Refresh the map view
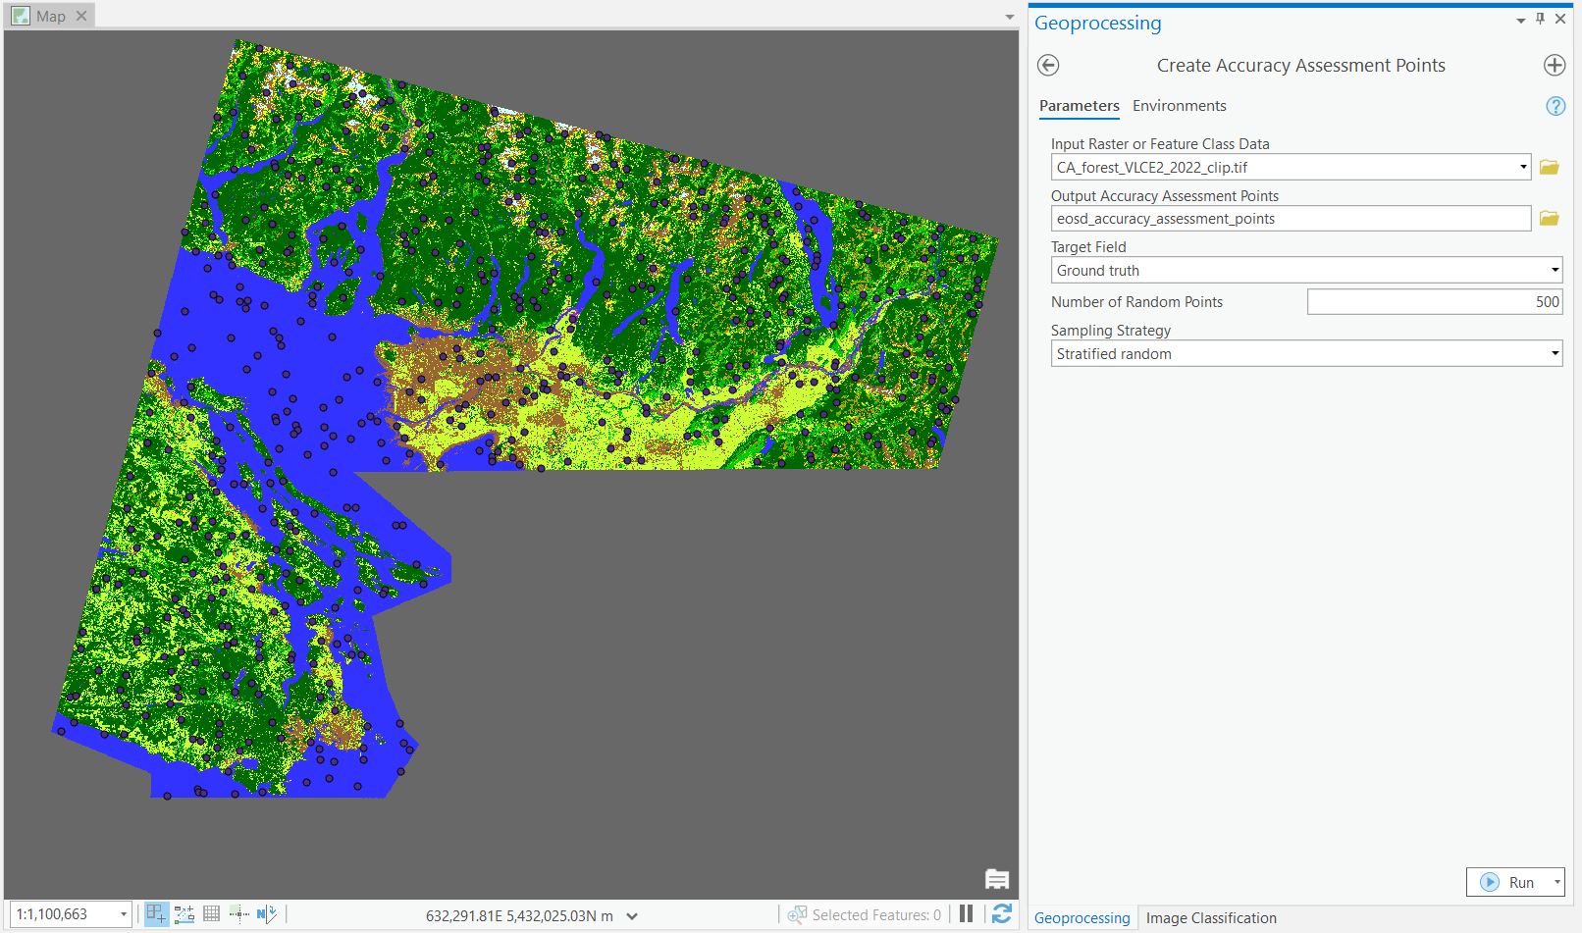The image size is (1582, 933). coord(1001,914)
